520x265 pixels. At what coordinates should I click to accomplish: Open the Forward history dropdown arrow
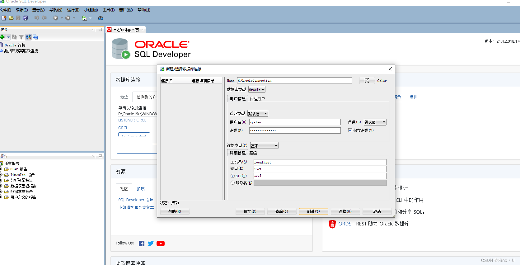tap(74, 18)
